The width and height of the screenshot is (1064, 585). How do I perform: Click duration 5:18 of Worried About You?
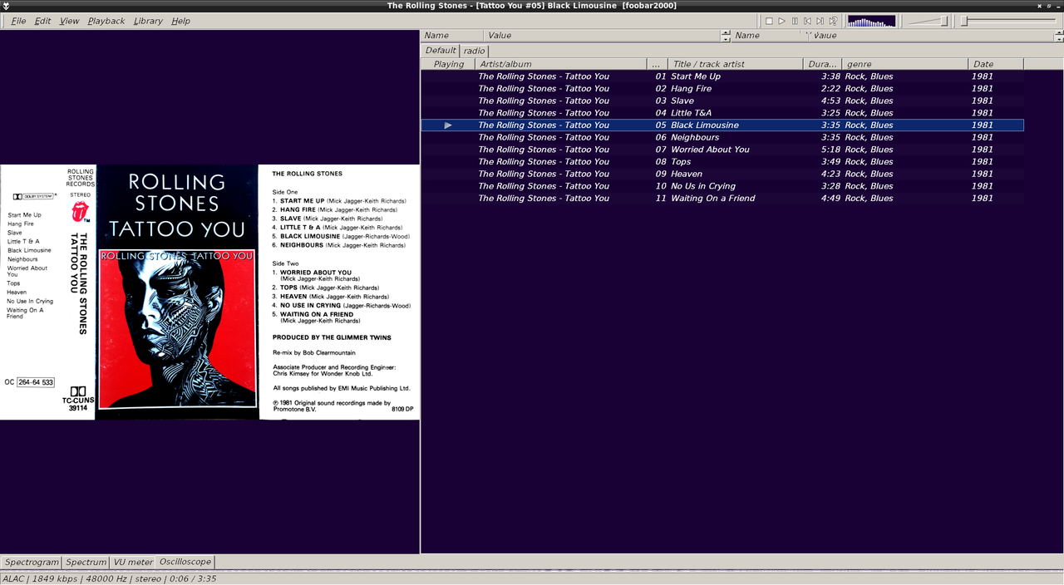[x=830, y=150]
